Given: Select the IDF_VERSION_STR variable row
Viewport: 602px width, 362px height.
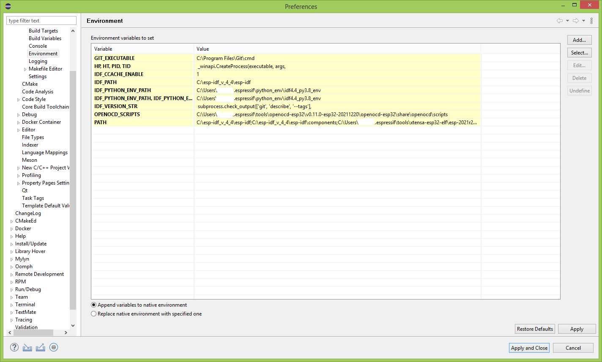Looking at the screenshot, I should pos(286,106).
